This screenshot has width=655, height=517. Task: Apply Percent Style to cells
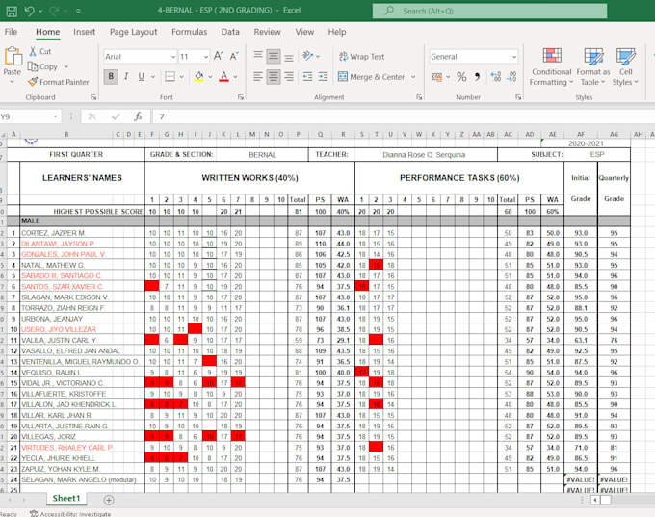click(461, 77)
